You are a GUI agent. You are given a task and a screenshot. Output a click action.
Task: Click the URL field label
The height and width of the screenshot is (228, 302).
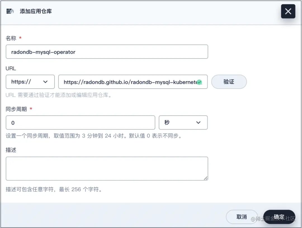[11, 68]
